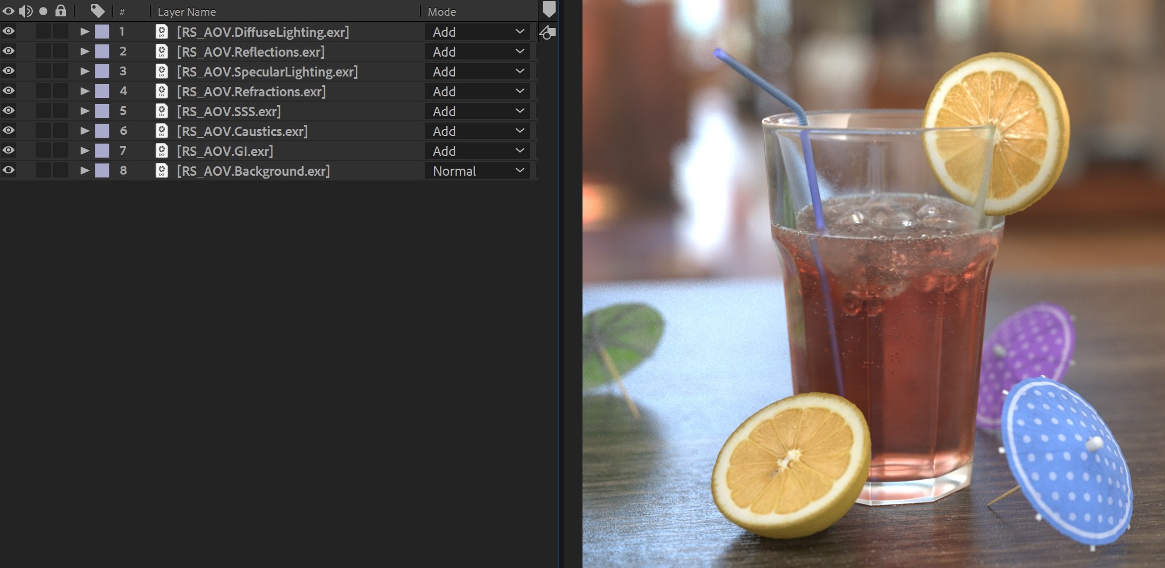The image size is (1165, 568).
Task: Hide the RS_AOV.Reflections.exr layer
Action: pyautogui.click(x=8, y=51)
